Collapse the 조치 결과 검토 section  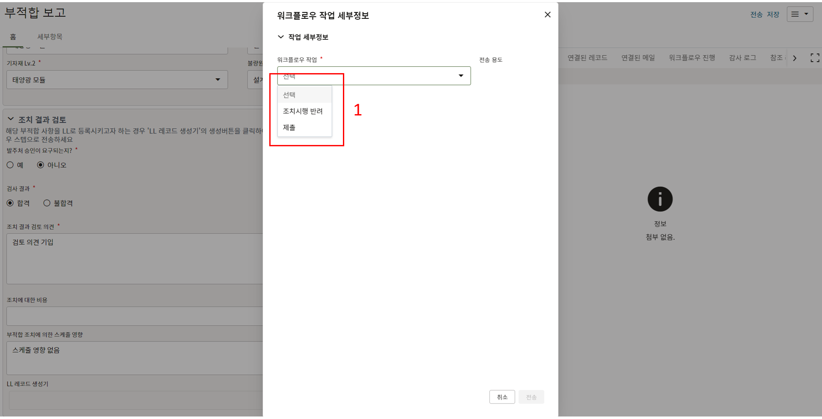click(11, 119)
